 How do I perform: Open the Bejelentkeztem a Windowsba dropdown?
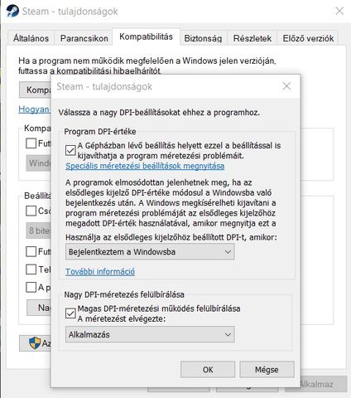(150, 252)
